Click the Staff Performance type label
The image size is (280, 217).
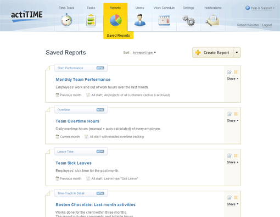coord(70,68)
